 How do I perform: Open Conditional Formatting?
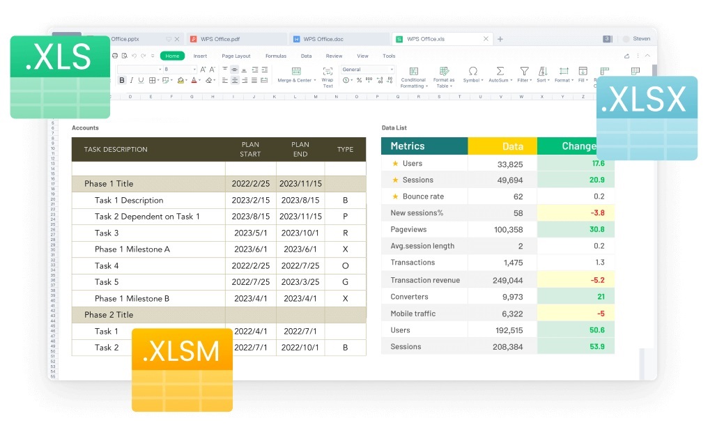414,72
